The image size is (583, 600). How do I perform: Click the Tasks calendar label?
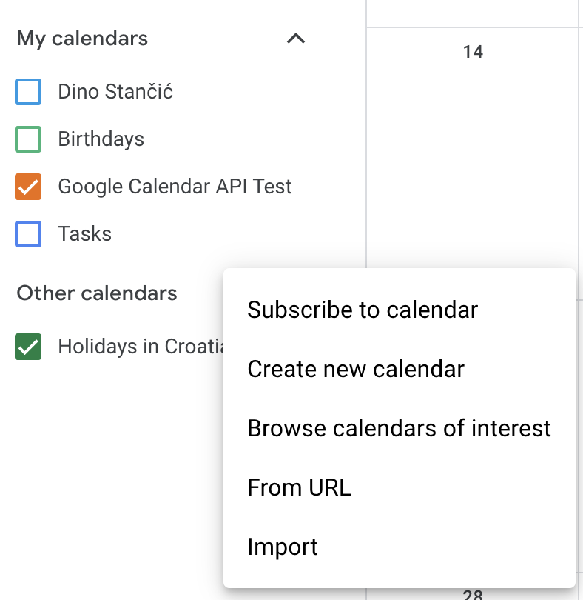click(85, 234)
